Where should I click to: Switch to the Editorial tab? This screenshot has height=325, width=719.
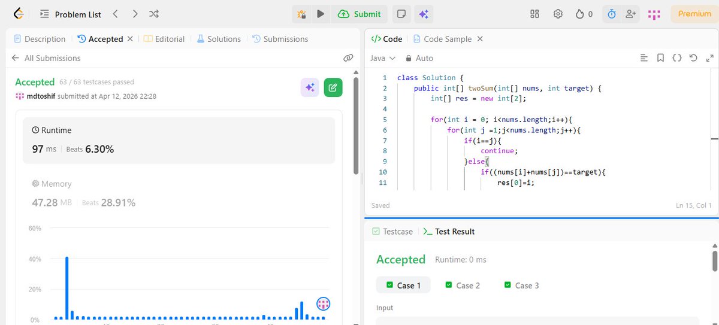[164, 39]
